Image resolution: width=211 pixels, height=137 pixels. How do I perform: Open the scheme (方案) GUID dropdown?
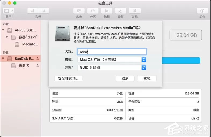[x=112, y=67]
